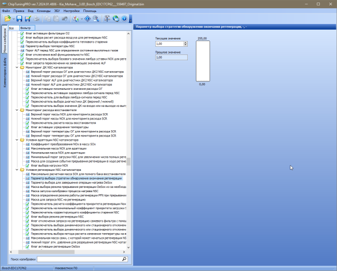Click the magnifier search icon in toolbar
337x271 pixels.
click(x=96, y=19)
